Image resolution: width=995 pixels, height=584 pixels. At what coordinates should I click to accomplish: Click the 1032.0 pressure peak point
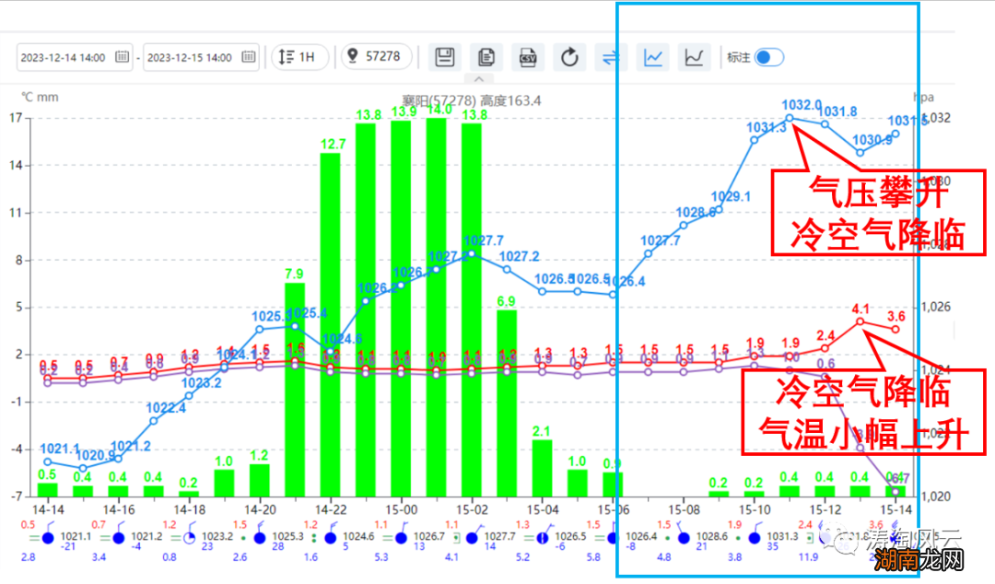click(790, 118)
